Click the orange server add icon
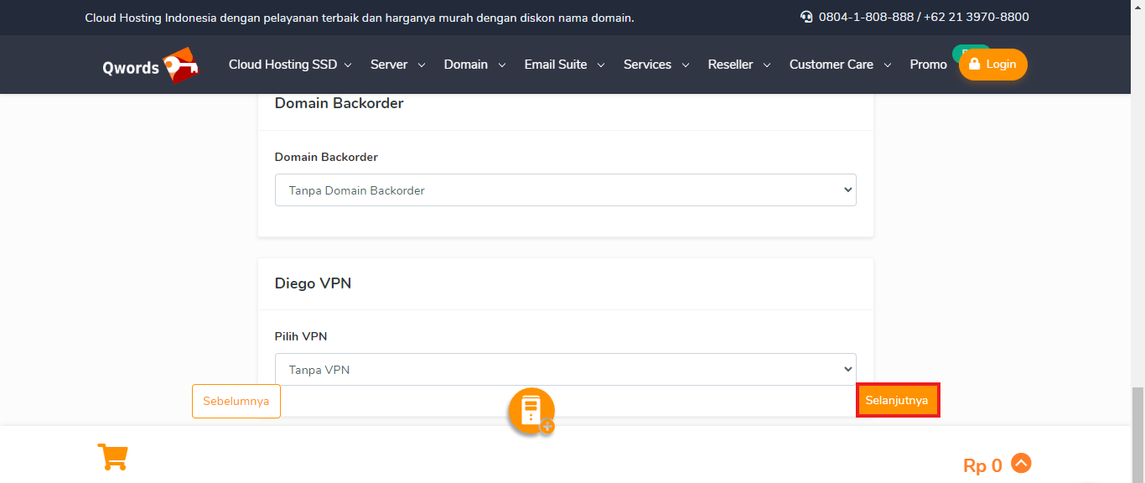The image size is (1145, 483). pyautogui.click(x=531, y=411)
